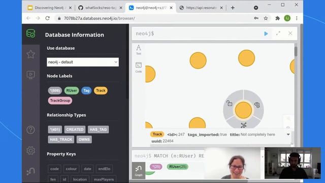This screenshot has width=325, height=183.
Task: Close the query editor frame
Action: [x=290, y=34]
